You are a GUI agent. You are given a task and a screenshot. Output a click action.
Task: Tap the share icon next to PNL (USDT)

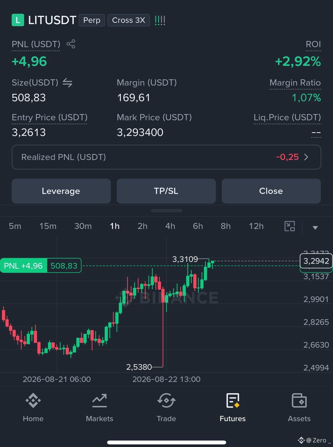[x=71, y=44]
